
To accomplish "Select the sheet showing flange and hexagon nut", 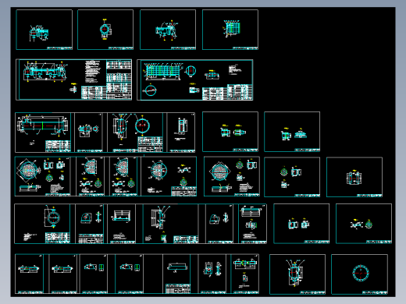I will point(89,133).
